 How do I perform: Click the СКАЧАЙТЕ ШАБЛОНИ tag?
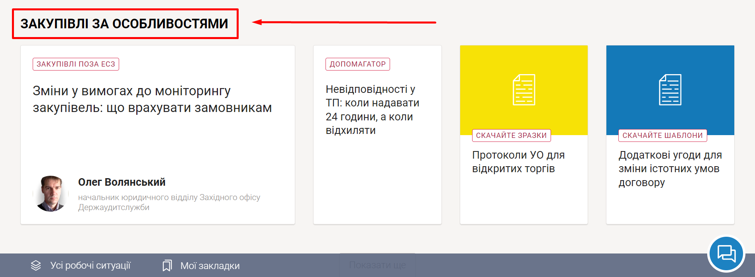[x=662, y=136]
